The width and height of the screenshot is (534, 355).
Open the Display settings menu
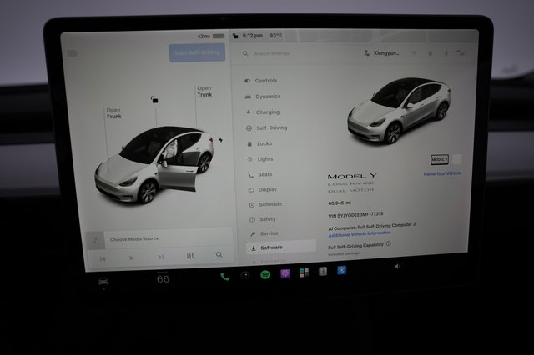tap(263, 189)
